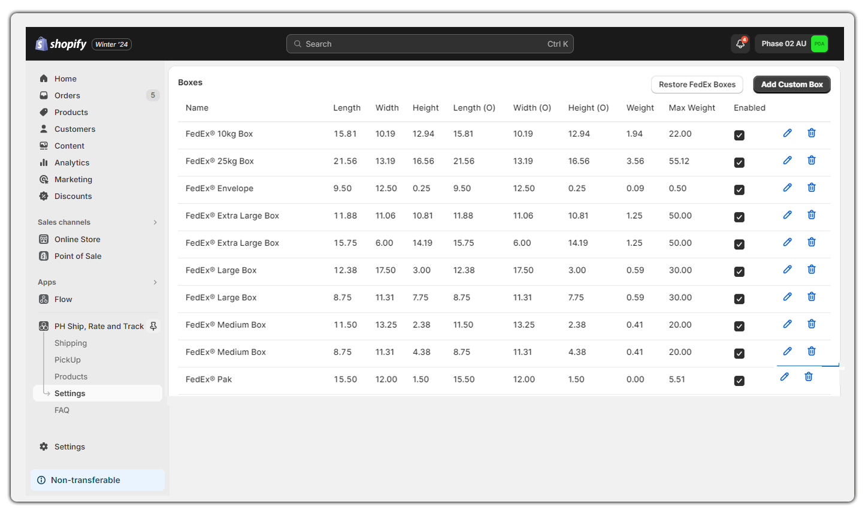This screenshot has height=510, width=865.
Task: Click Add Custom Box button
Action: (792, 85)
